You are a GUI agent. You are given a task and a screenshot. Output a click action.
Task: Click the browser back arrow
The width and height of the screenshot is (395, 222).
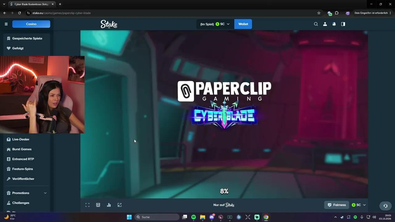pyautogui.click(x=5, y=13)
